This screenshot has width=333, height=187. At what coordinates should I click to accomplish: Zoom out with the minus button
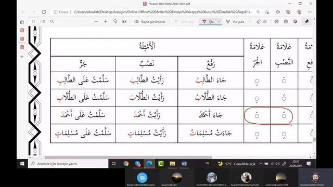96,22
